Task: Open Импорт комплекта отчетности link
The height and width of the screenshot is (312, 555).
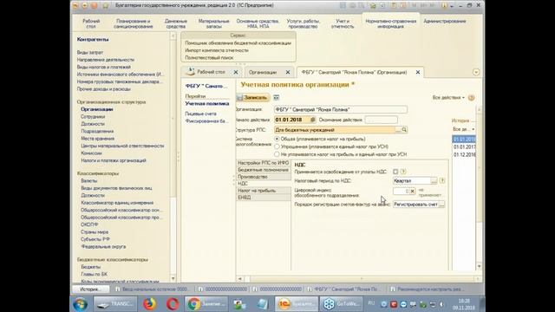Action: 217,50
